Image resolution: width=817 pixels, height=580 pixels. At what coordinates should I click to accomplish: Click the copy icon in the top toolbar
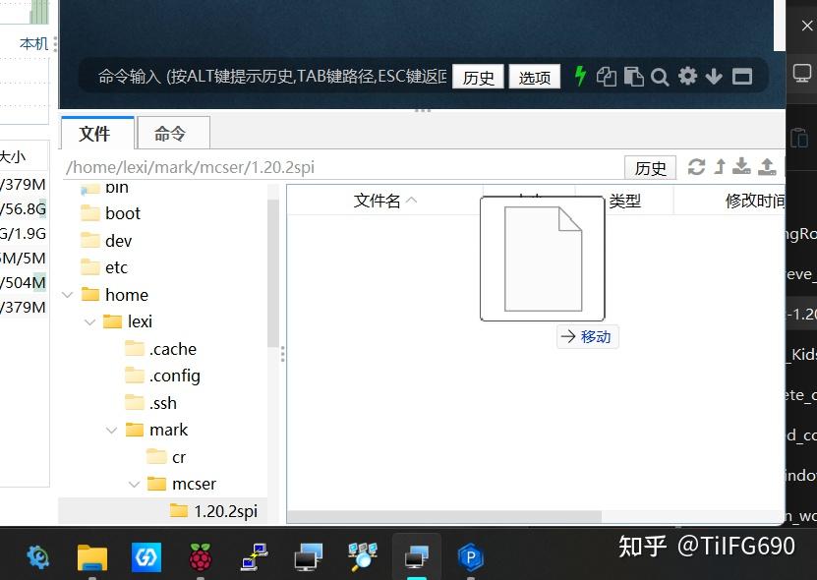tap(608, 76)
